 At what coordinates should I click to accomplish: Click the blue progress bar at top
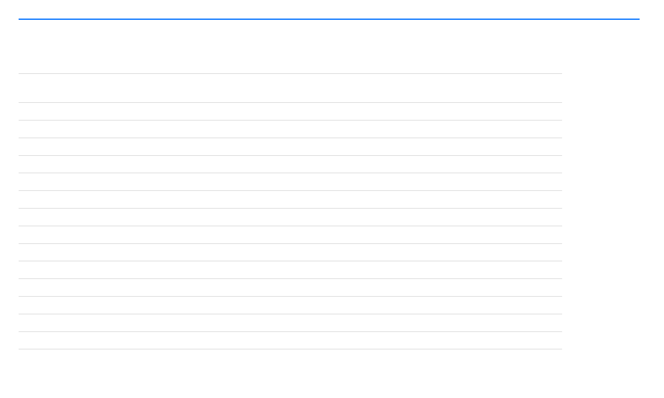tap(329, 19)
